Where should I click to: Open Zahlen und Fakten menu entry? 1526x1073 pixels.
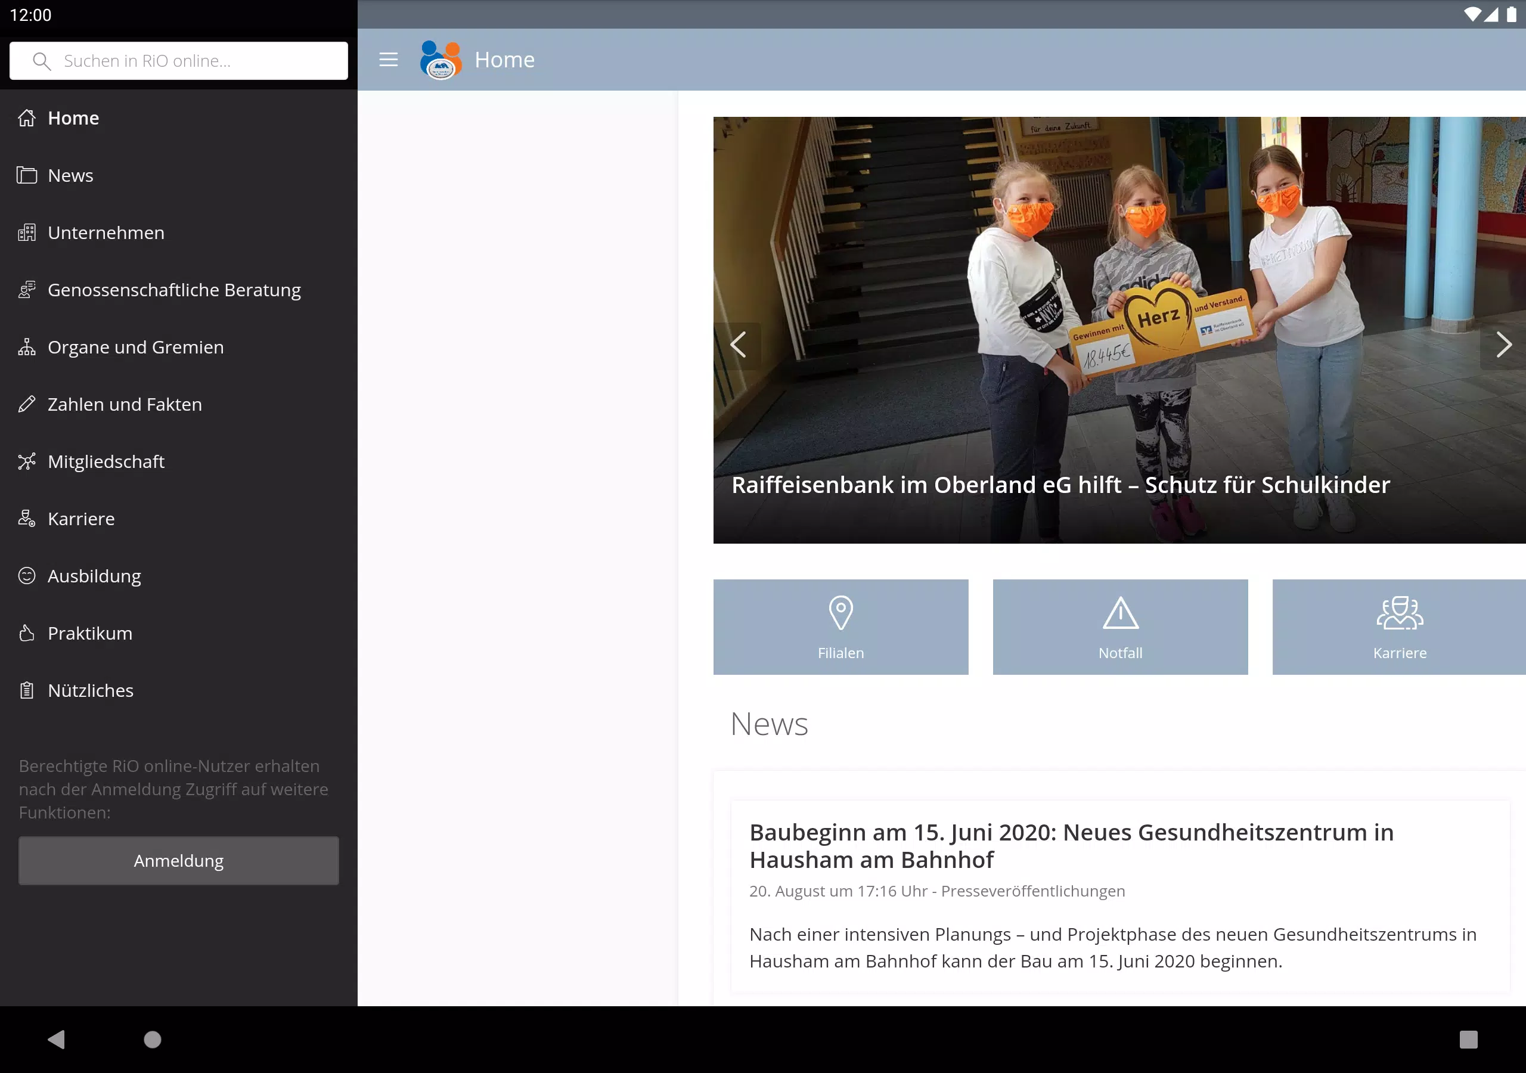click(178, 404)
